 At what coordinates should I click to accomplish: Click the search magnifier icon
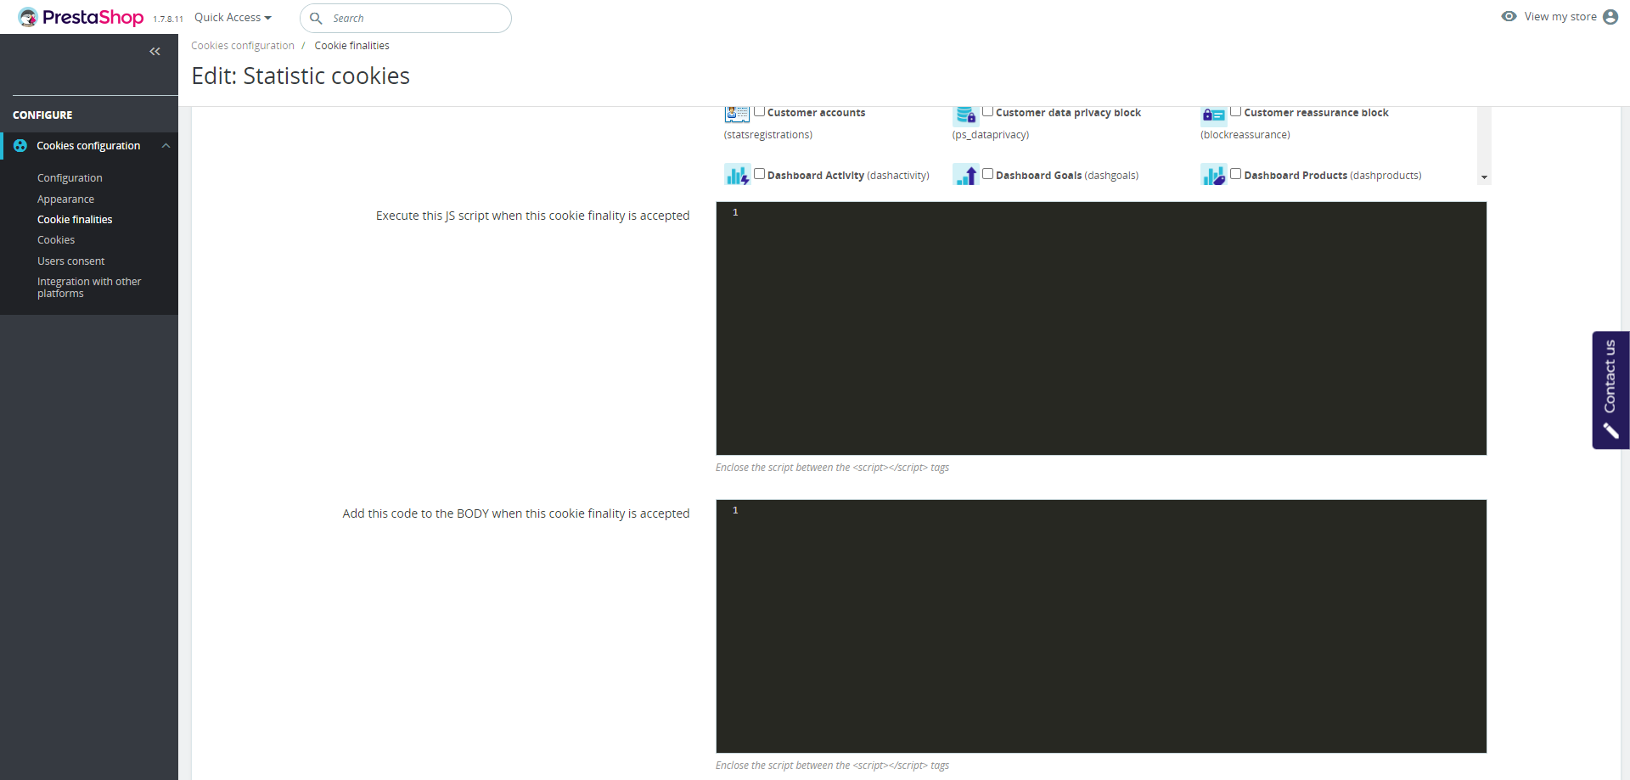click(x=316, y=18)
